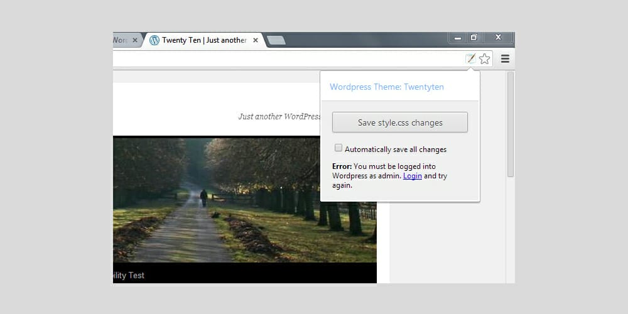The height and width of the screenshot is (314, 628).
Task: Click the Just another WordPress tagline text
Action: coord(279,117)
